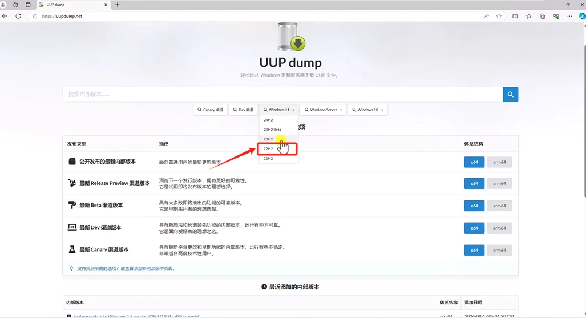Image resolution: width=586 pixels, height=318 pixels.
Task: Click arm64 for Canary channel build
Action: 499,250
